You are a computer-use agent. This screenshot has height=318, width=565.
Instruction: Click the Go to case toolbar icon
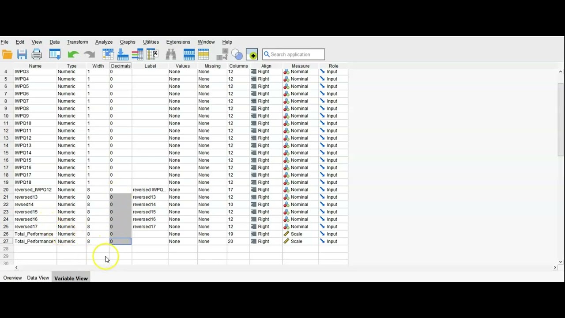coord(108,54)
